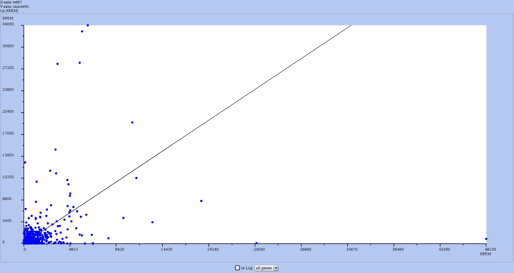The image size is (514, 273).
Task: Click the 19240 X-axis tick label
Action: [213, 249]
